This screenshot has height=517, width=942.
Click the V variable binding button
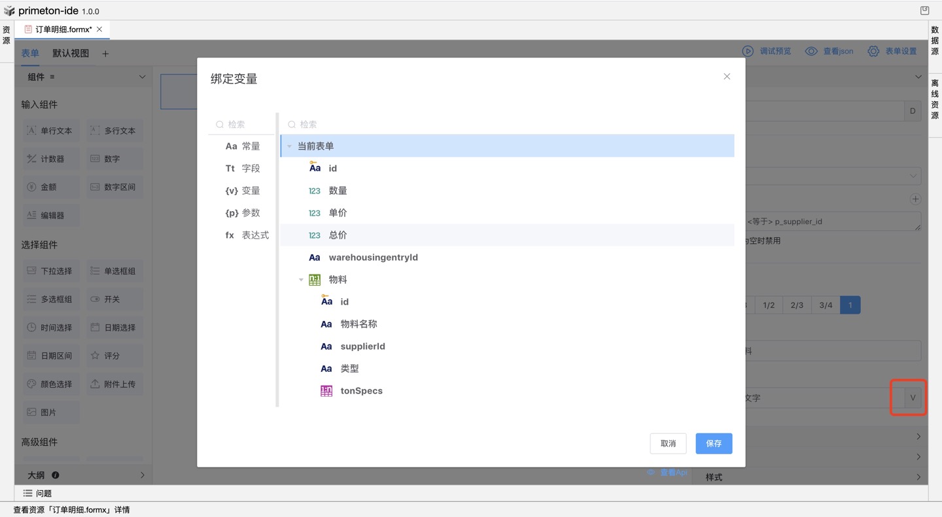(x=913, y=397)
